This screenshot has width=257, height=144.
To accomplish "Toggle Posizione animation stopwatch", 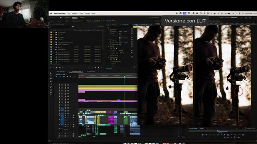I will (110, 31).
